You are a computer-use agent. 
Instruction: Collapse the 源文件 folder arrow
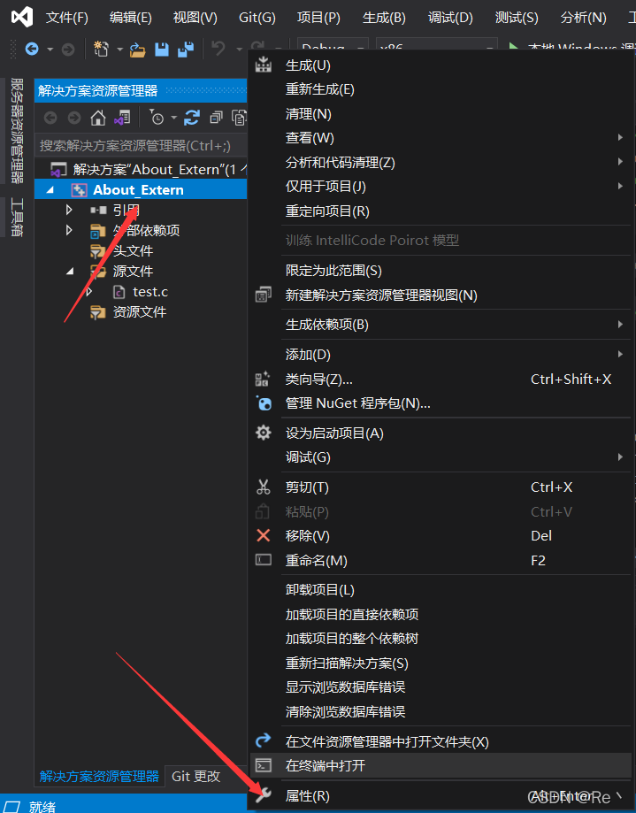70,272
